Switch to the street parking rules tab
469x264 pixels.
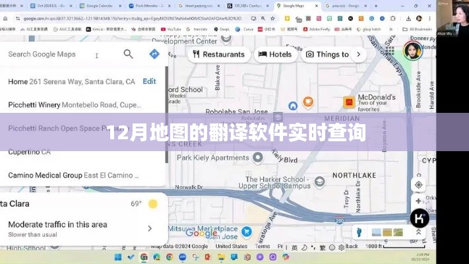199,6
